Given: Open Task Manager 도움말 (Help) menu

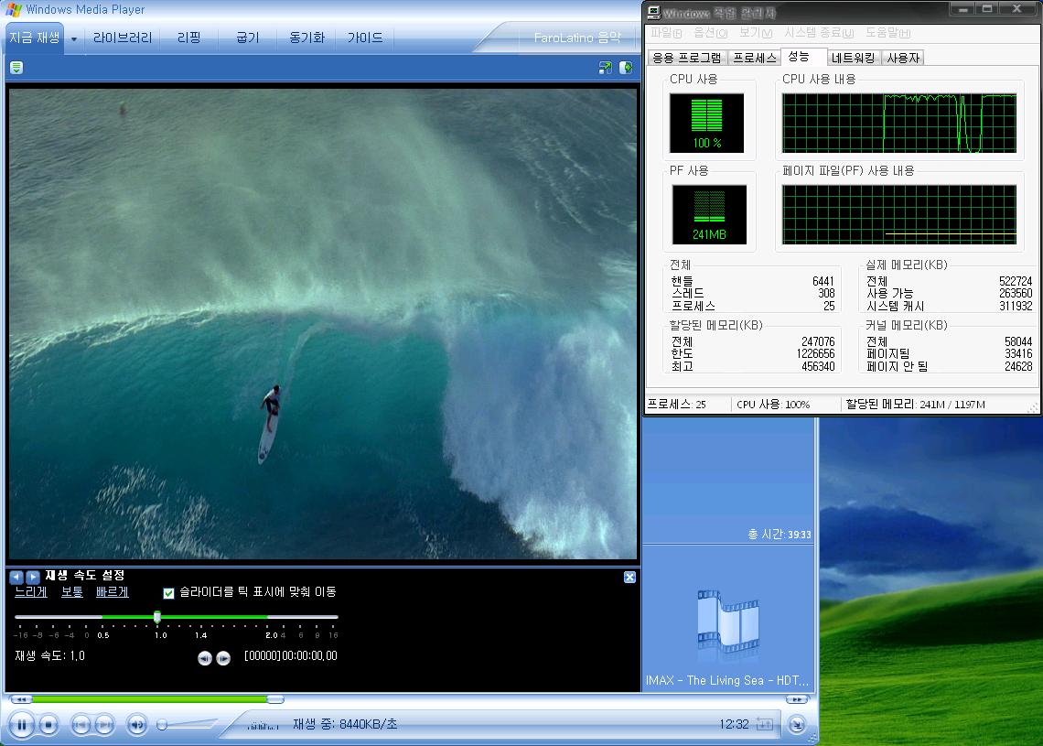Looking at the screenshot, I should click(887, 33).
